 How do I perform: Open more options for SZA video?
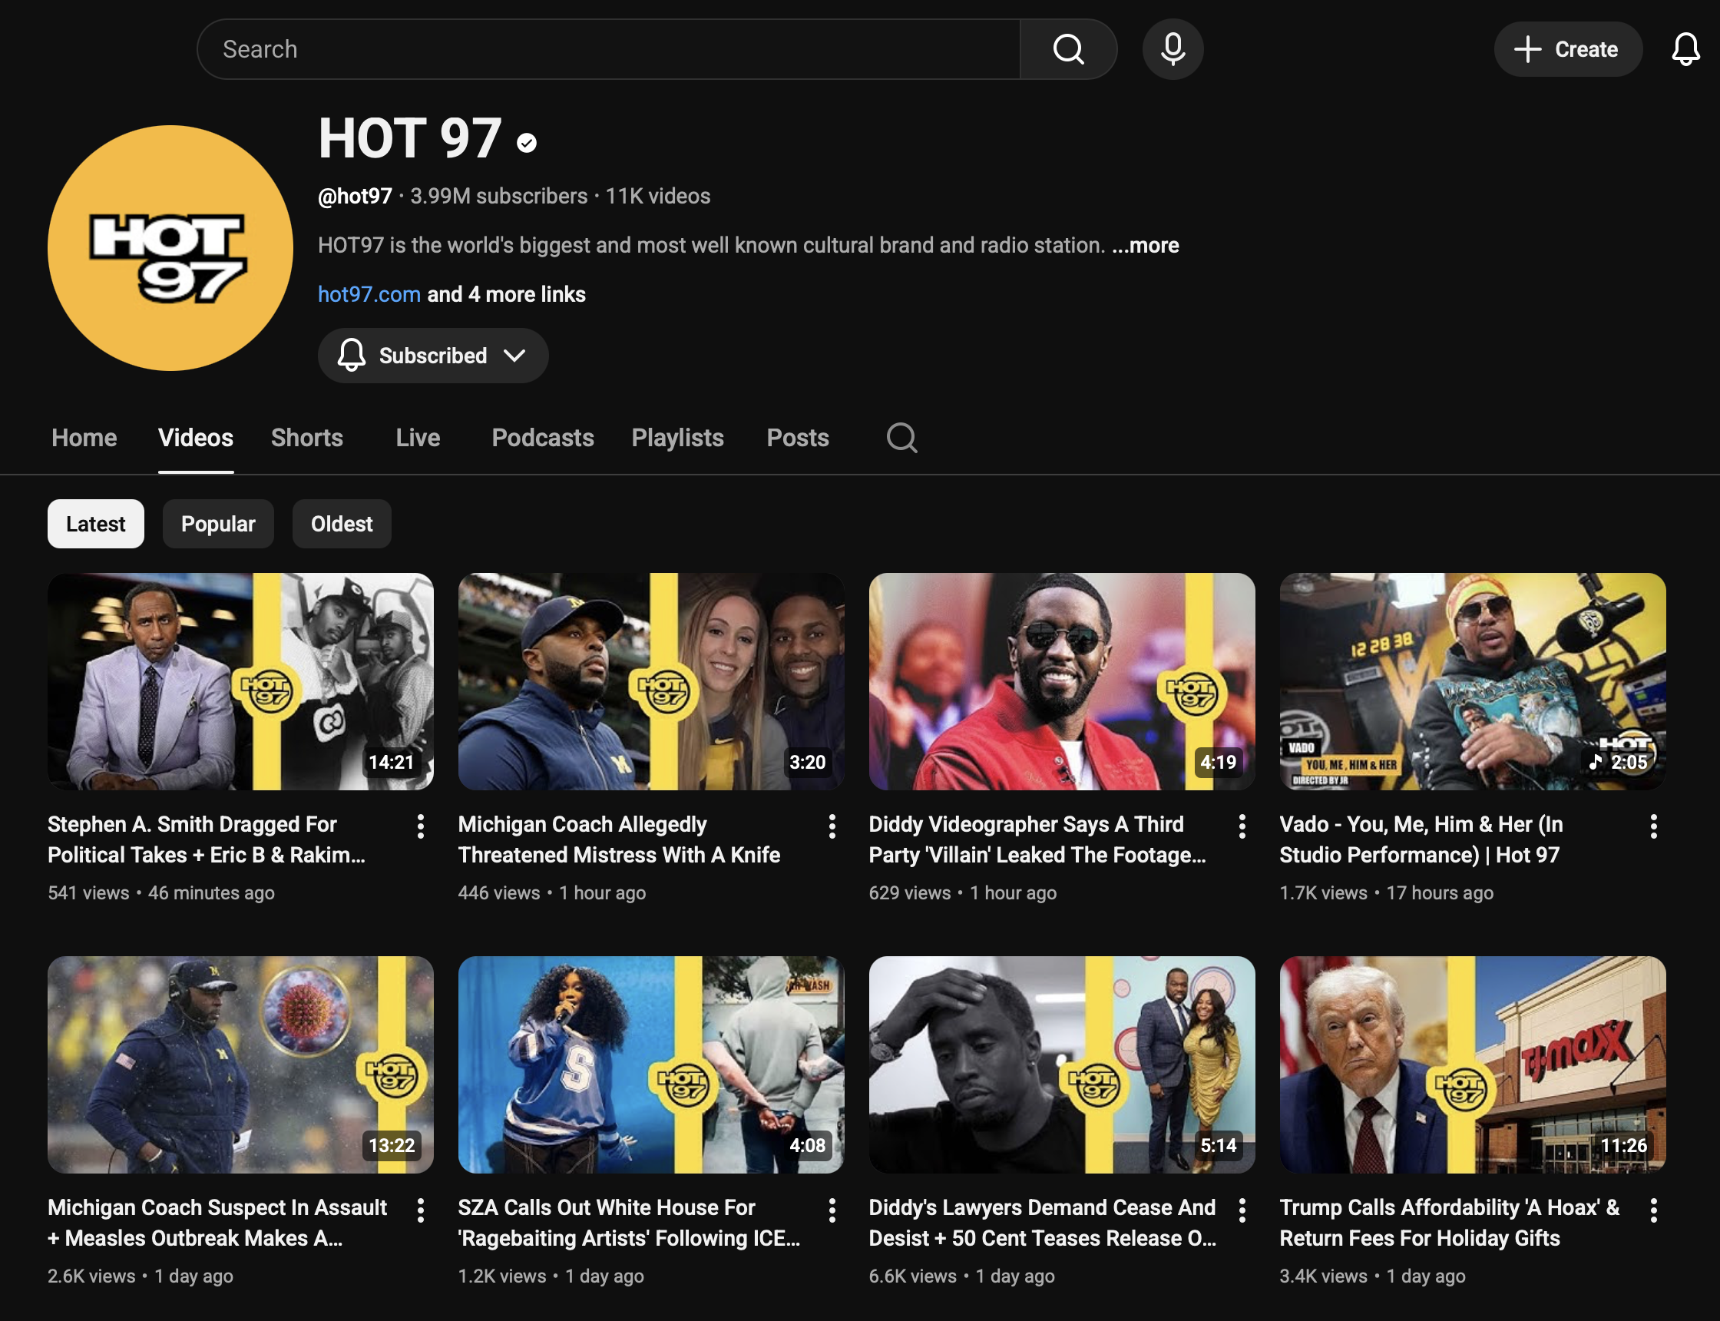[x=832, y=1210]
